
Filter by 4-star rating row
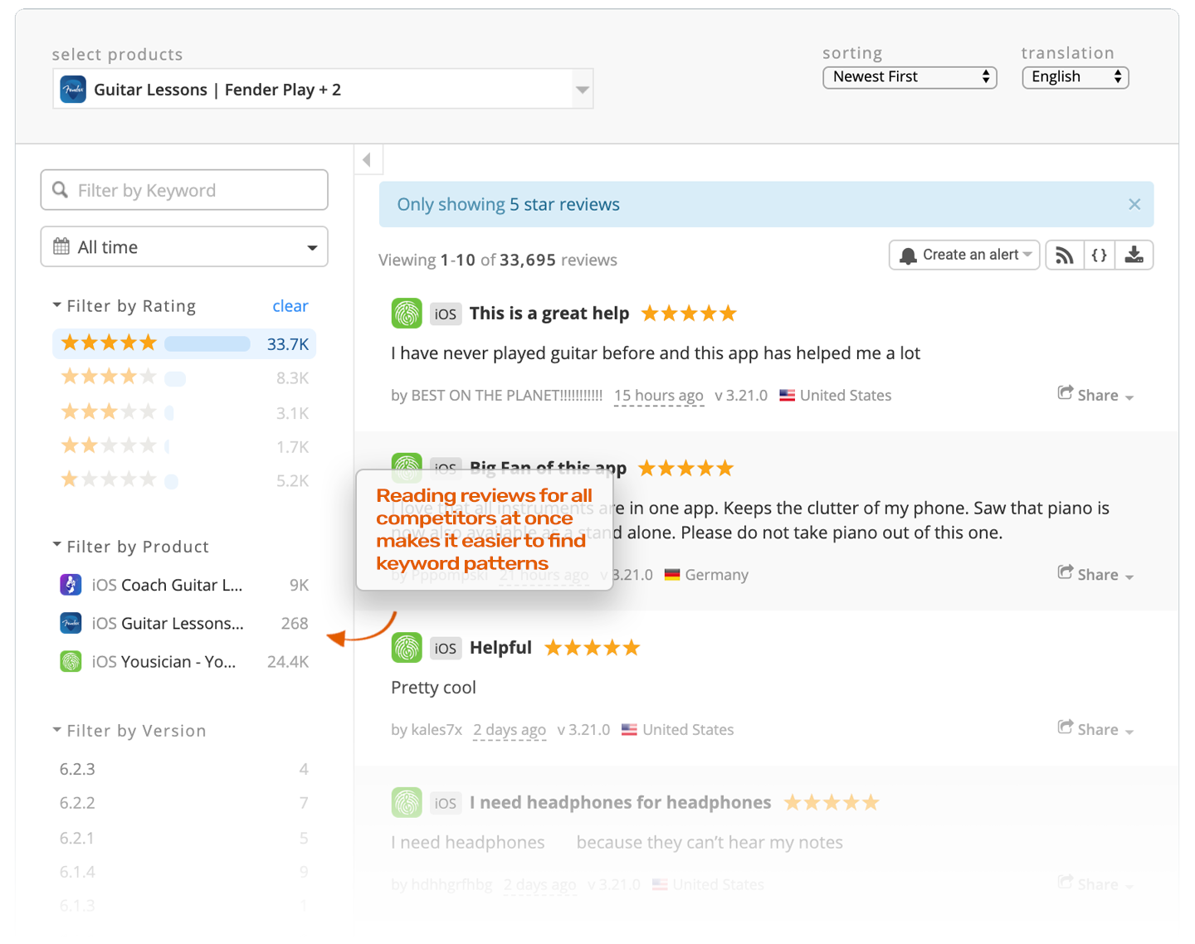tap(184, 377)
